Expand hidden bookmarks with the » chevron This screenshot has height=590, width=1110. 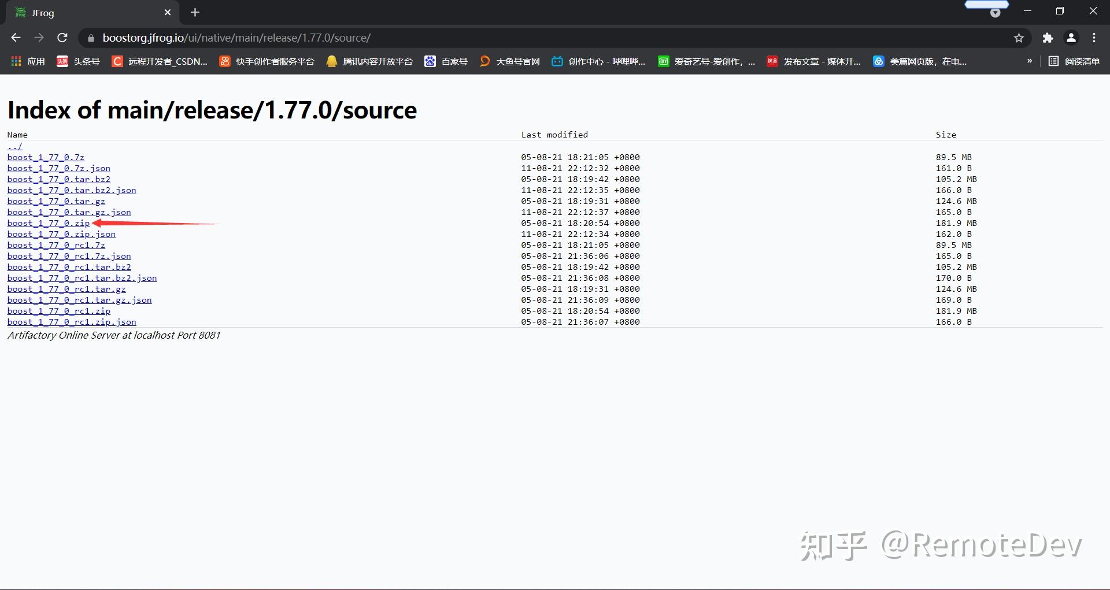1030,61
